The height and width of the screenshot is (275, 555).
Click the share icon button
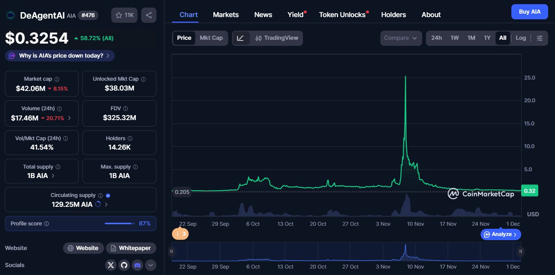click(x=148, y=15)
